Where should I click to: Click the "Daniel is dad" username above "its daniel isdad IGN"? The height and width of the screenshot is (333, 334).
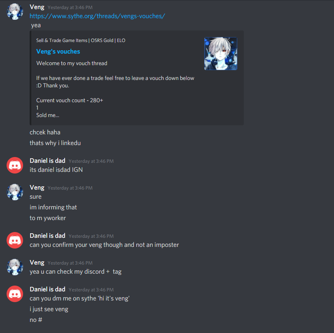click(47, 161)
